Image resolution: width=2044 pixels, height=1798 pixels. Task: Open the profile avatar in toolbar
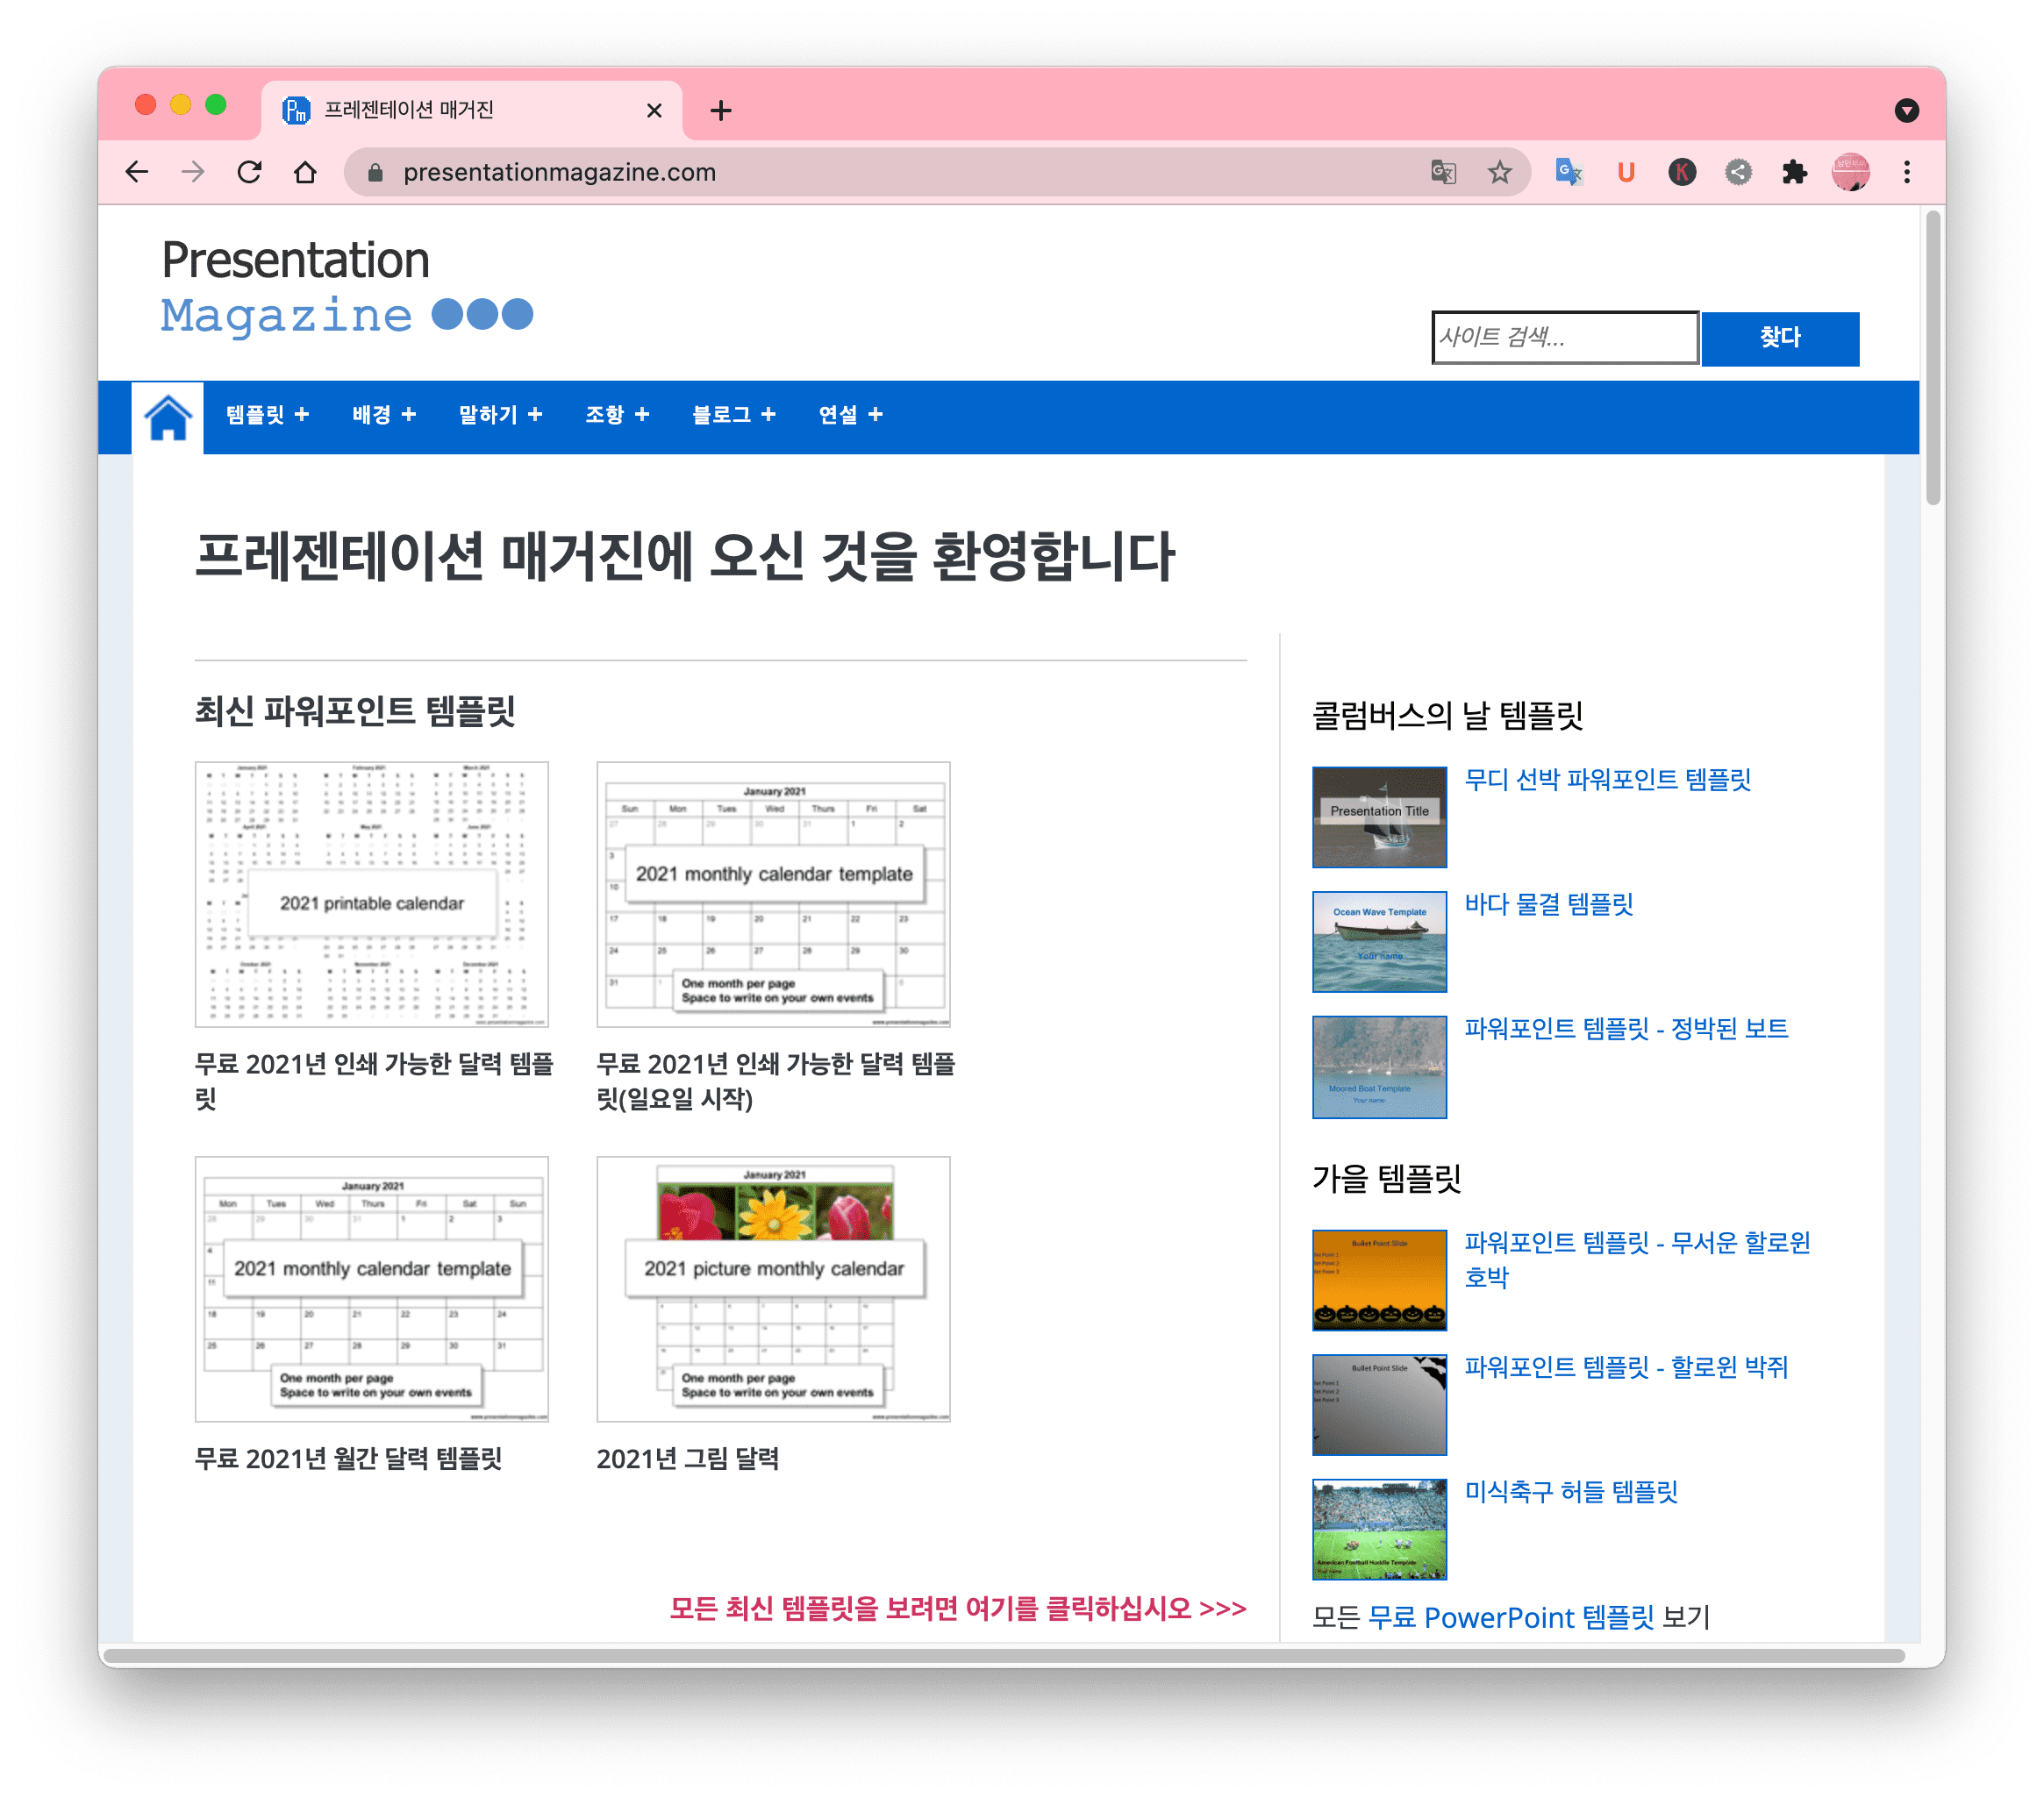pyautogui.click(x=1850, y=172)
